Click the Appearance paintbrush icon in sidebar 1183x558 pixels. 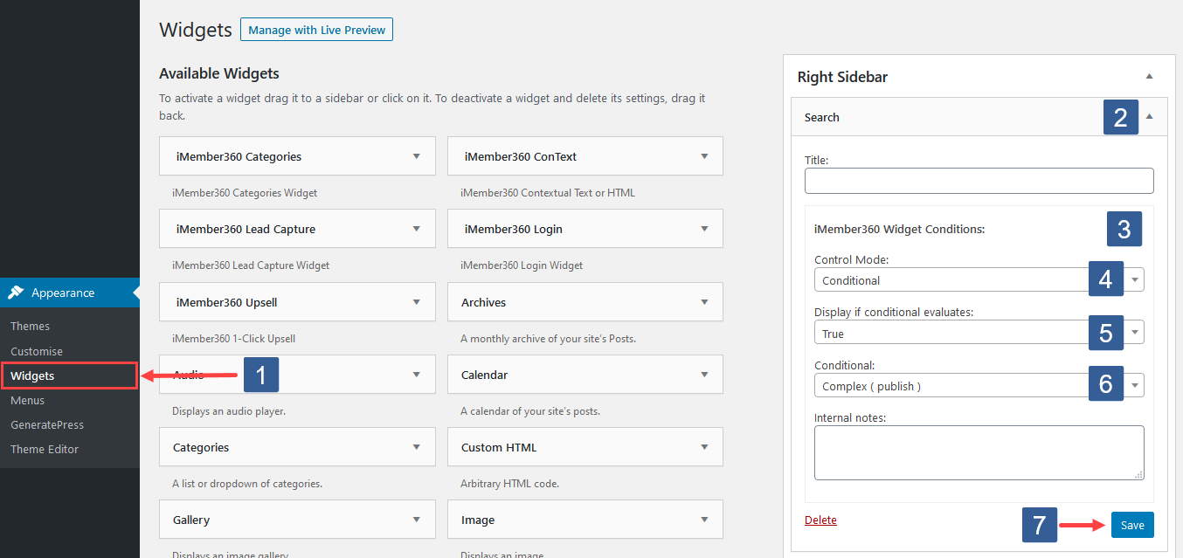pyautogui.click(x=16, y=292)
